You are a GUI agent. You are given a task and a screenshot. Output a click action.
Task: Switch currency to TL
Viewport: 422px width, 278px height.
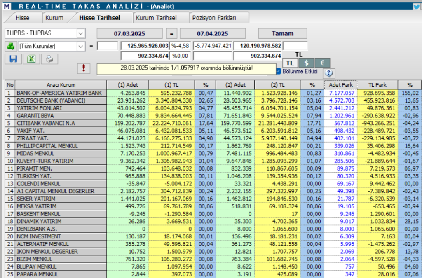pos(290,63)
